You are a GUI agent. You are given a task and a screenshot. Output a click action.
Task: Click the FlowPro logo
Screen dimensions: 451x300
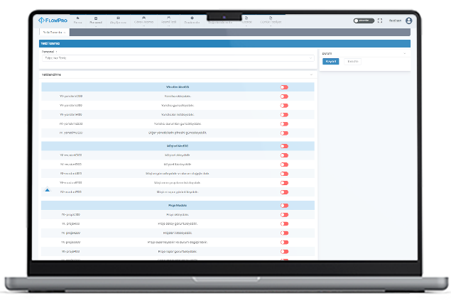tap(54, 20)
